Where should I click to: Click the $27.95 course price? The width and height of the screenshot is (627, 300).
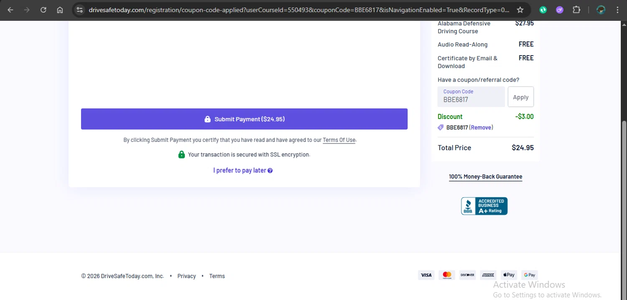tap(524, 23)
